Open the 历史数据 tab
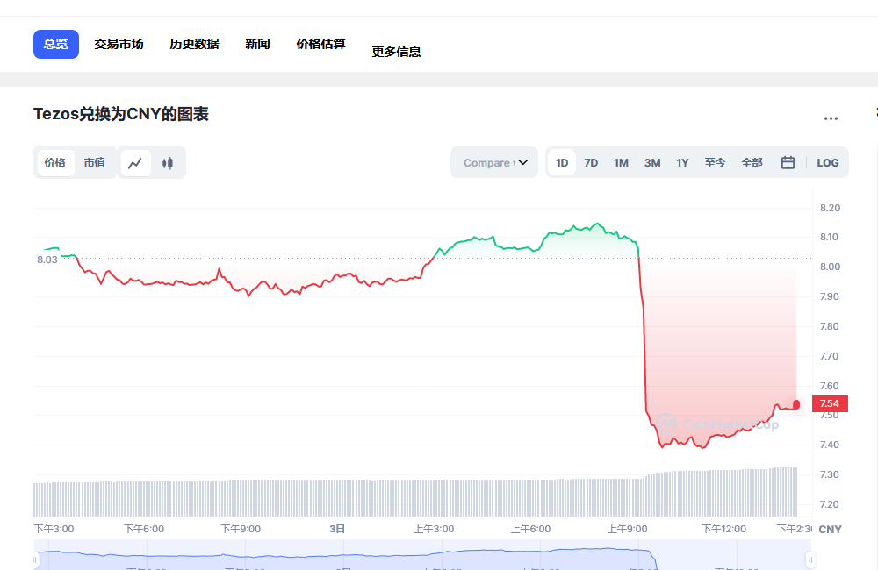This screenshot has width=878, height=570. tap(194, 44)
